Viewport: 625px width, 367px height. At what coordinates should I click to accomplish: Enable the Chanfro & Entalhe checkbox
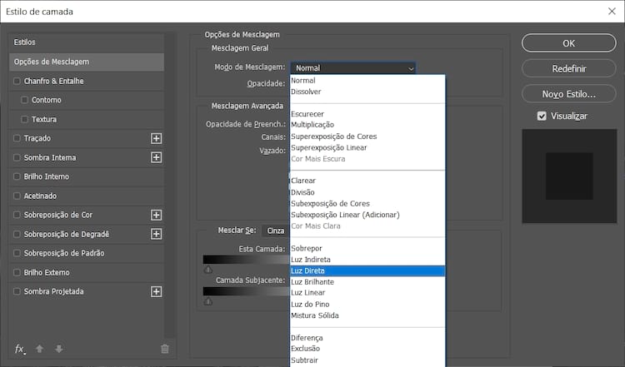click(x=17, y=81)
